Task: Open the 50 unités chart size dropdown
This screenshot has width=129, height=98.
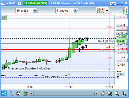Action: [x=27, y=11]
